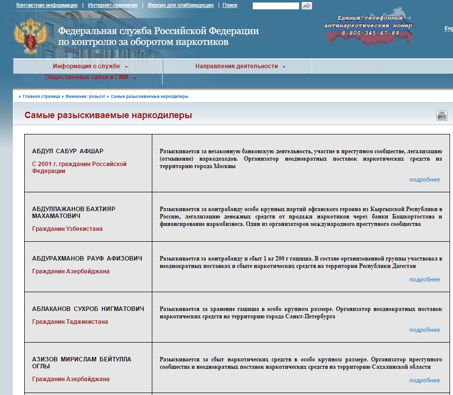This screenshot has width=453, height=395.
Task: Open подробнее for Азизов Мирислам Бейтулла Оглы
Action: 424,380
